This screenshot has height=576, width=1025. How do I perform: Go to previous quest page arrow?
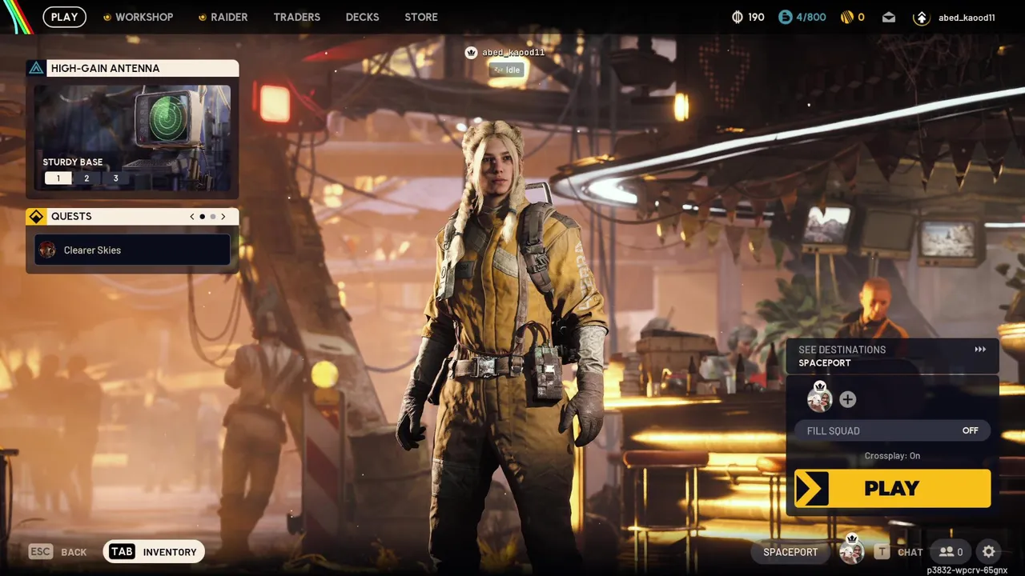(x=192, y=217)
